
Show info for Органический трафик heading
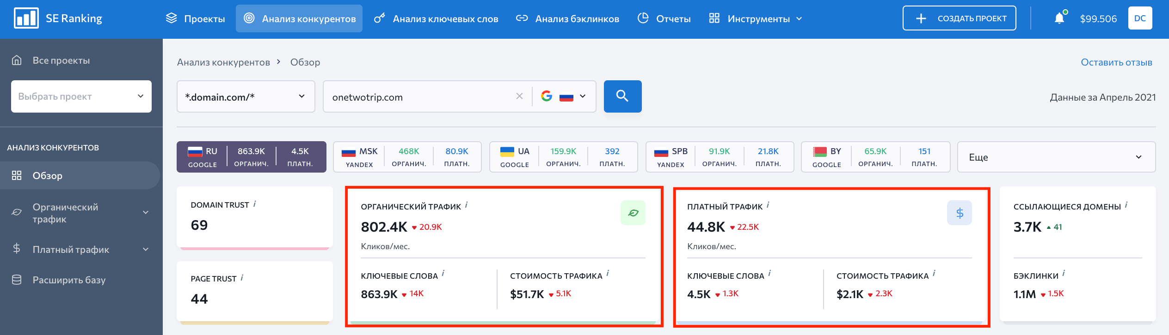[x=466, y=205]
